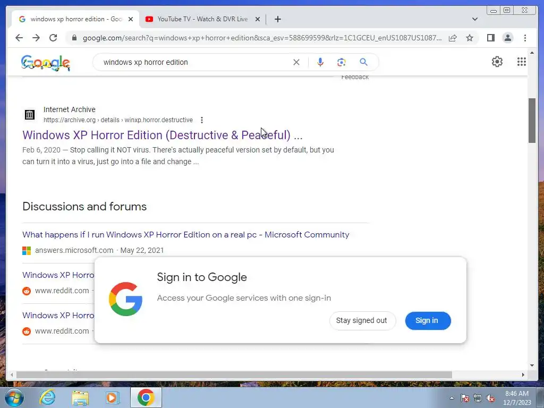
Task: Open the tab search dropdown arrow
Action: [475, 19]
